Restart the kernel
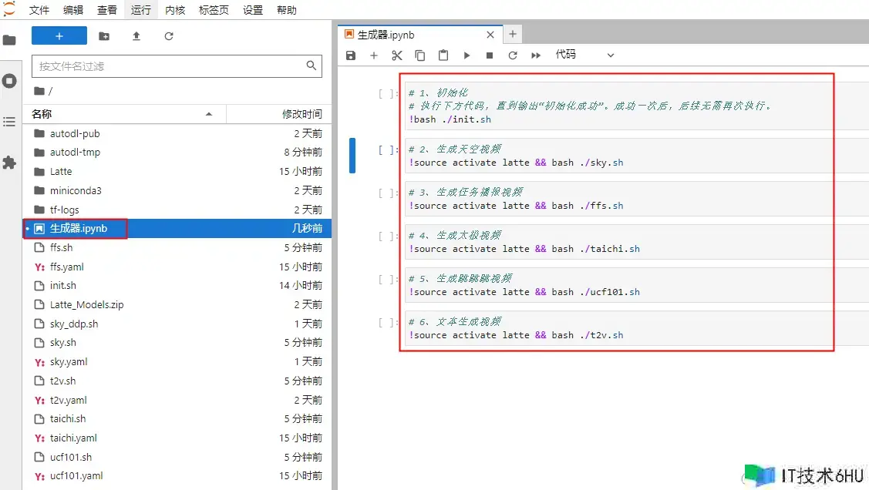The height and width of the screenshot is (490, 869). coord(513,55)
